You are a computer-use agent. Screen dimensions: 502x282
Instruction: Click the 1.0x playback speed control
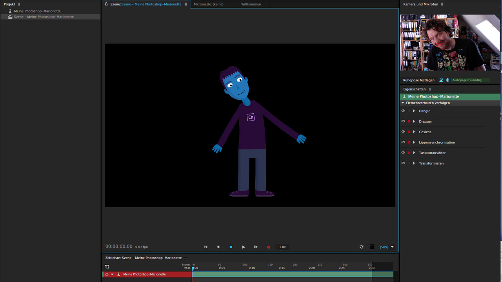click(282, 247)
